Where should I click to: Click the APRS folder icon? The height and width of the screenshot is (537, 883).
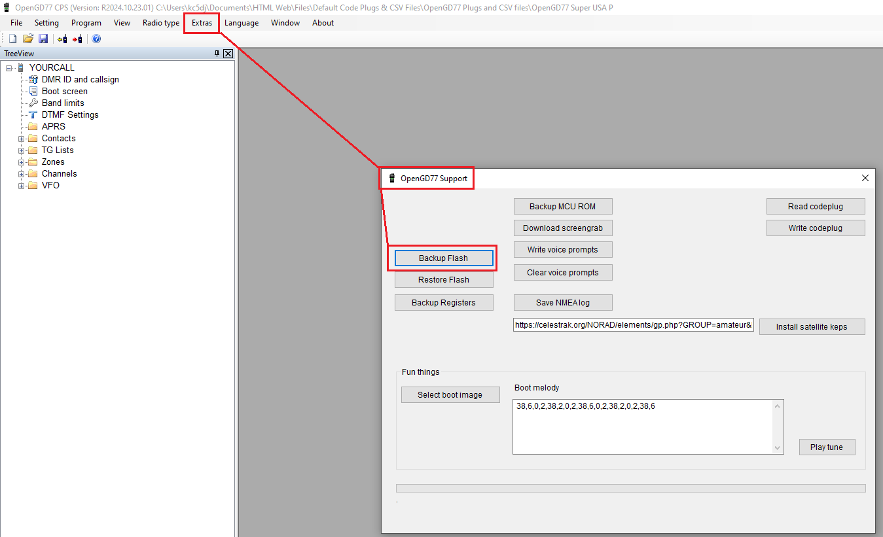tap(33, 126)
